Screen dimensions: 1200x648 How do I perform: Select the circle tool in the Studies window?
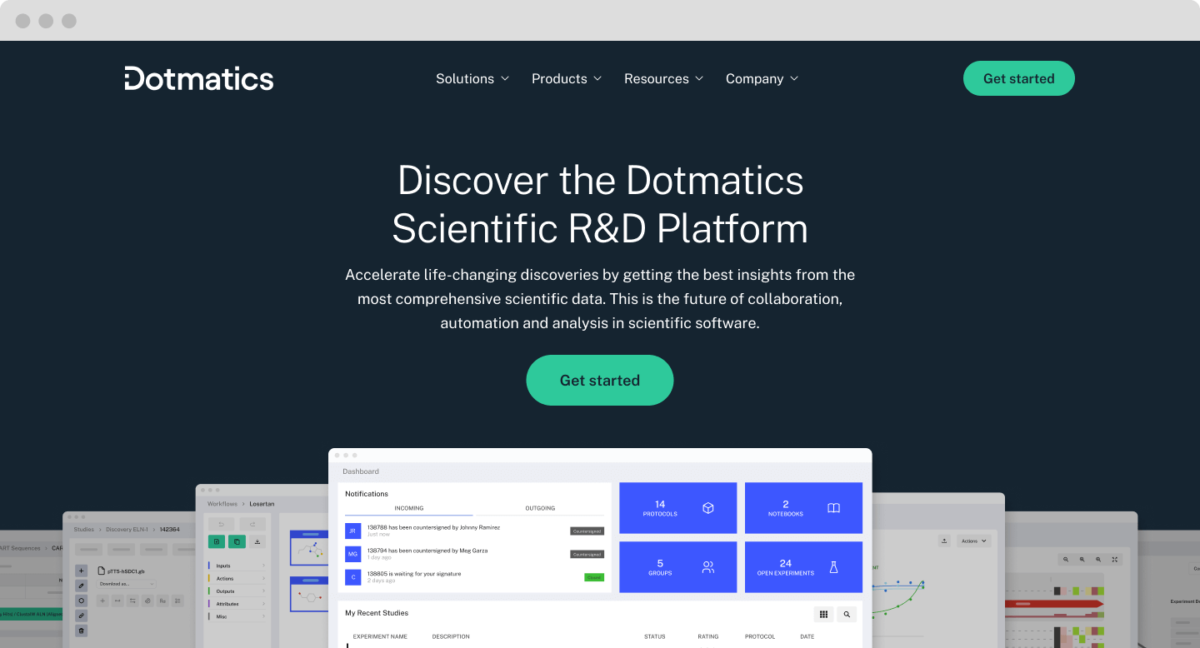(81, 601)
